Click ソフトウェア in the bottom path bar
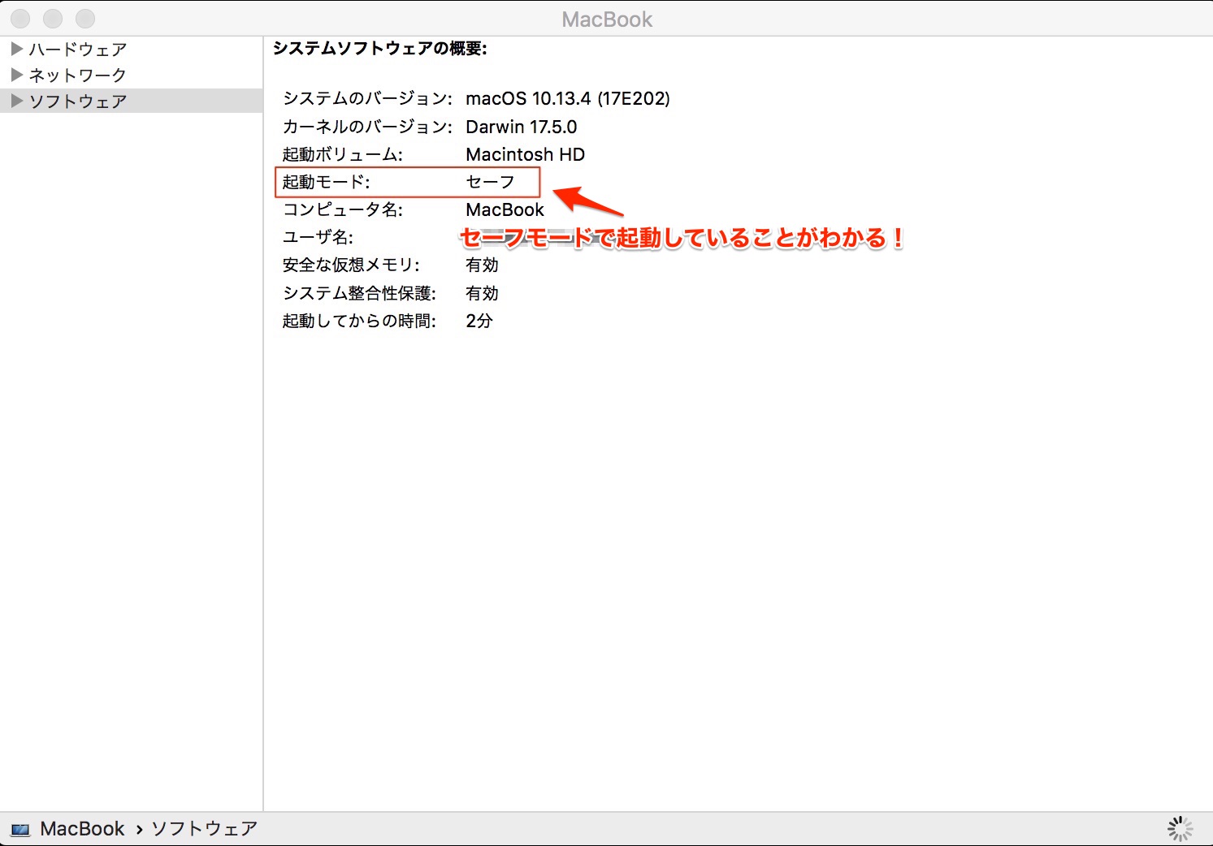The width and height of the screenshot is (1213, 846). [x=204, y=829]
